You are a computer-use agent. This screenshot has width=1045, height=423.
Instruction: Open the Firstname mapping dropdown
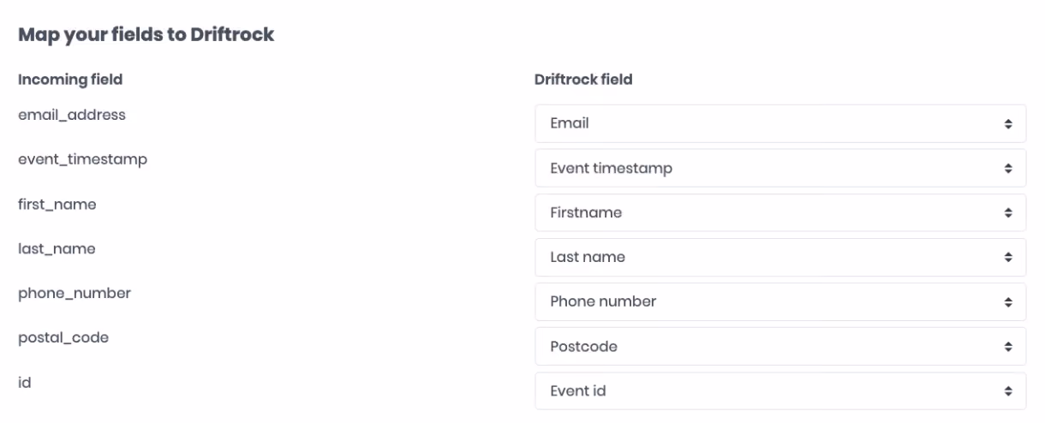click(780, 212)
